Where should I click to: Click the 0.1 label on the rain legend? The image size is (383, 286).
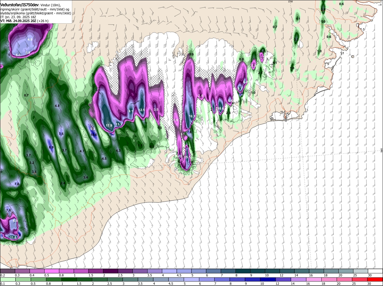coord(2,284)
